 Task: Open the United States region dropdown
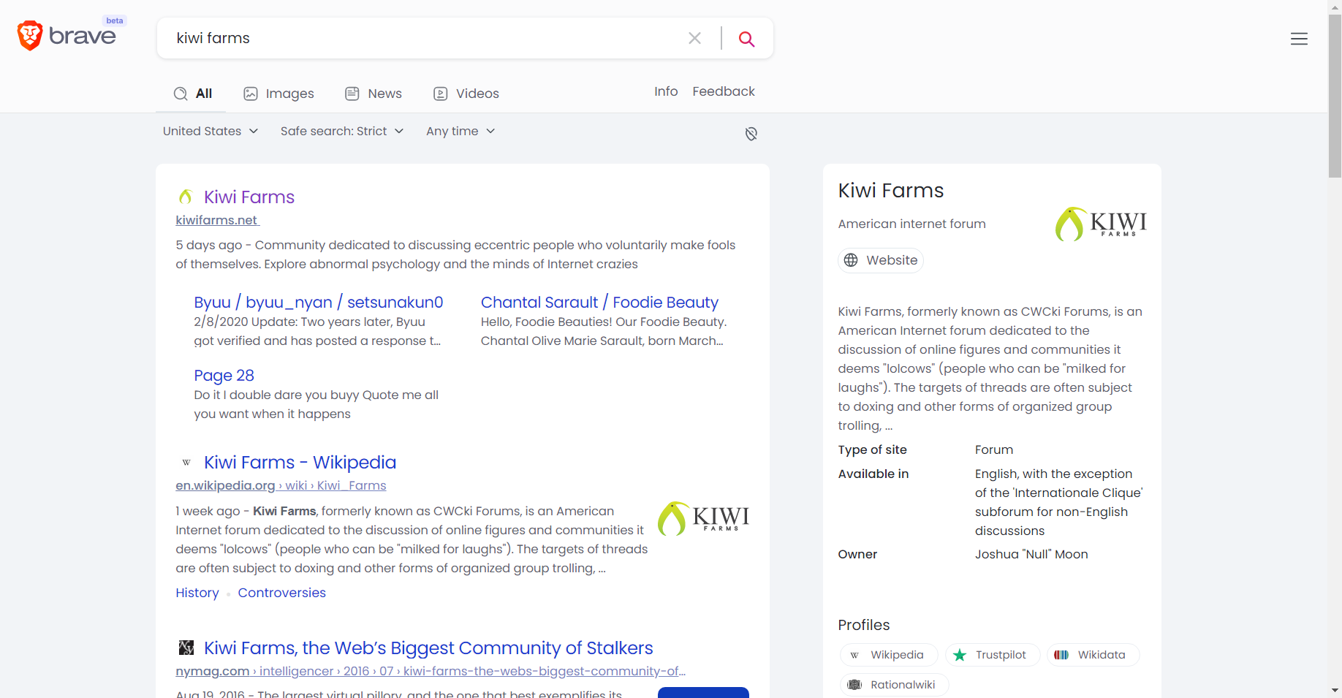tap(211, 131)
